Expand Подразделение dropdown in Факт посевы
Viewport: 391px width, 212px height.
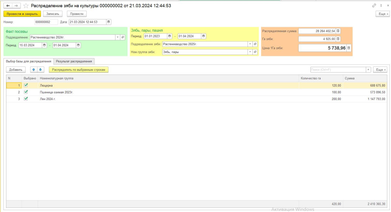tap(117, 37)
